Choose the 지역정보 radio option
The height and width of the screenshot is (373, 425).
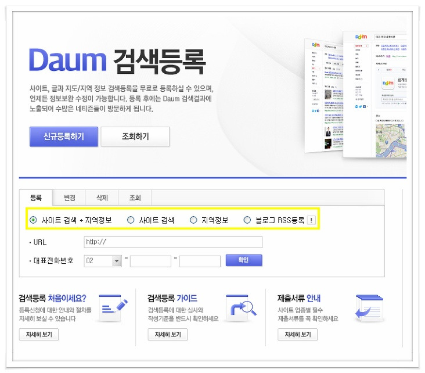pyautogui.click(x=193, y=220)
